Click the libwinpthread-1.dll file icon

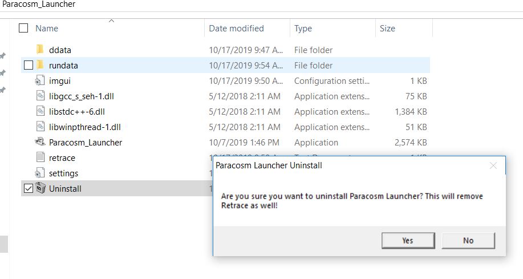click(x=40, y=127)
